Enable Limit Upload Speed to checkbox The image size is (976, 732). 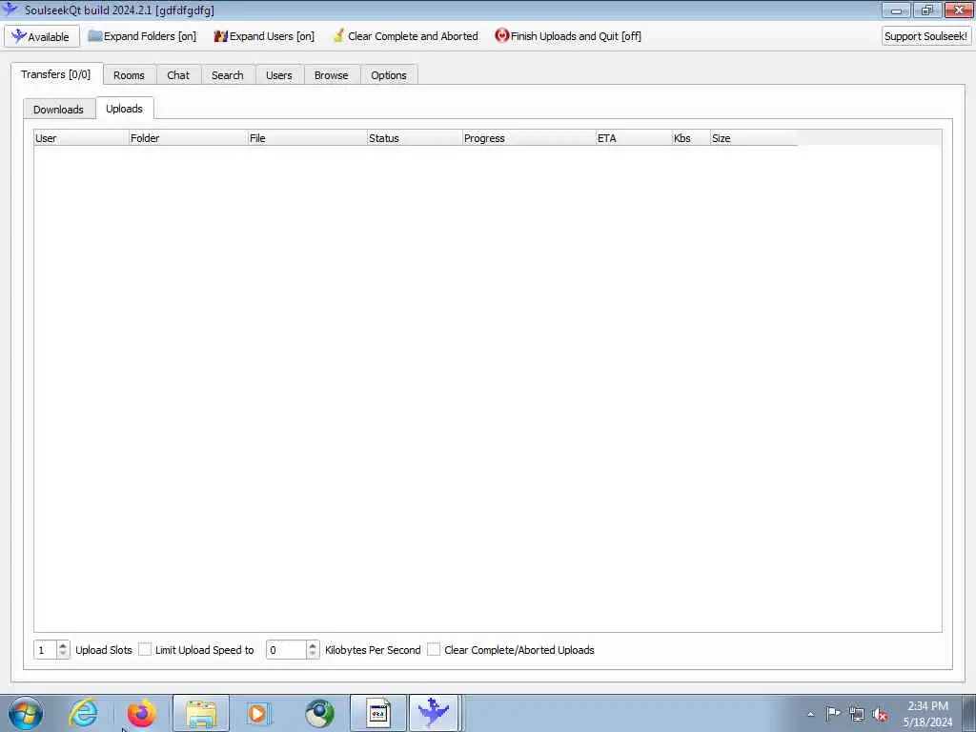pos(145,649)
